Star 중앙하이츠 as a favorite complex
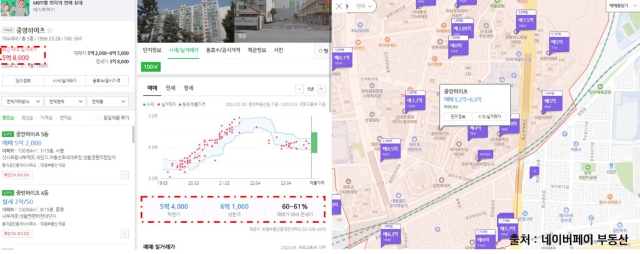The height and width of the screenshot is (254, 640). (x=49, y=30)
